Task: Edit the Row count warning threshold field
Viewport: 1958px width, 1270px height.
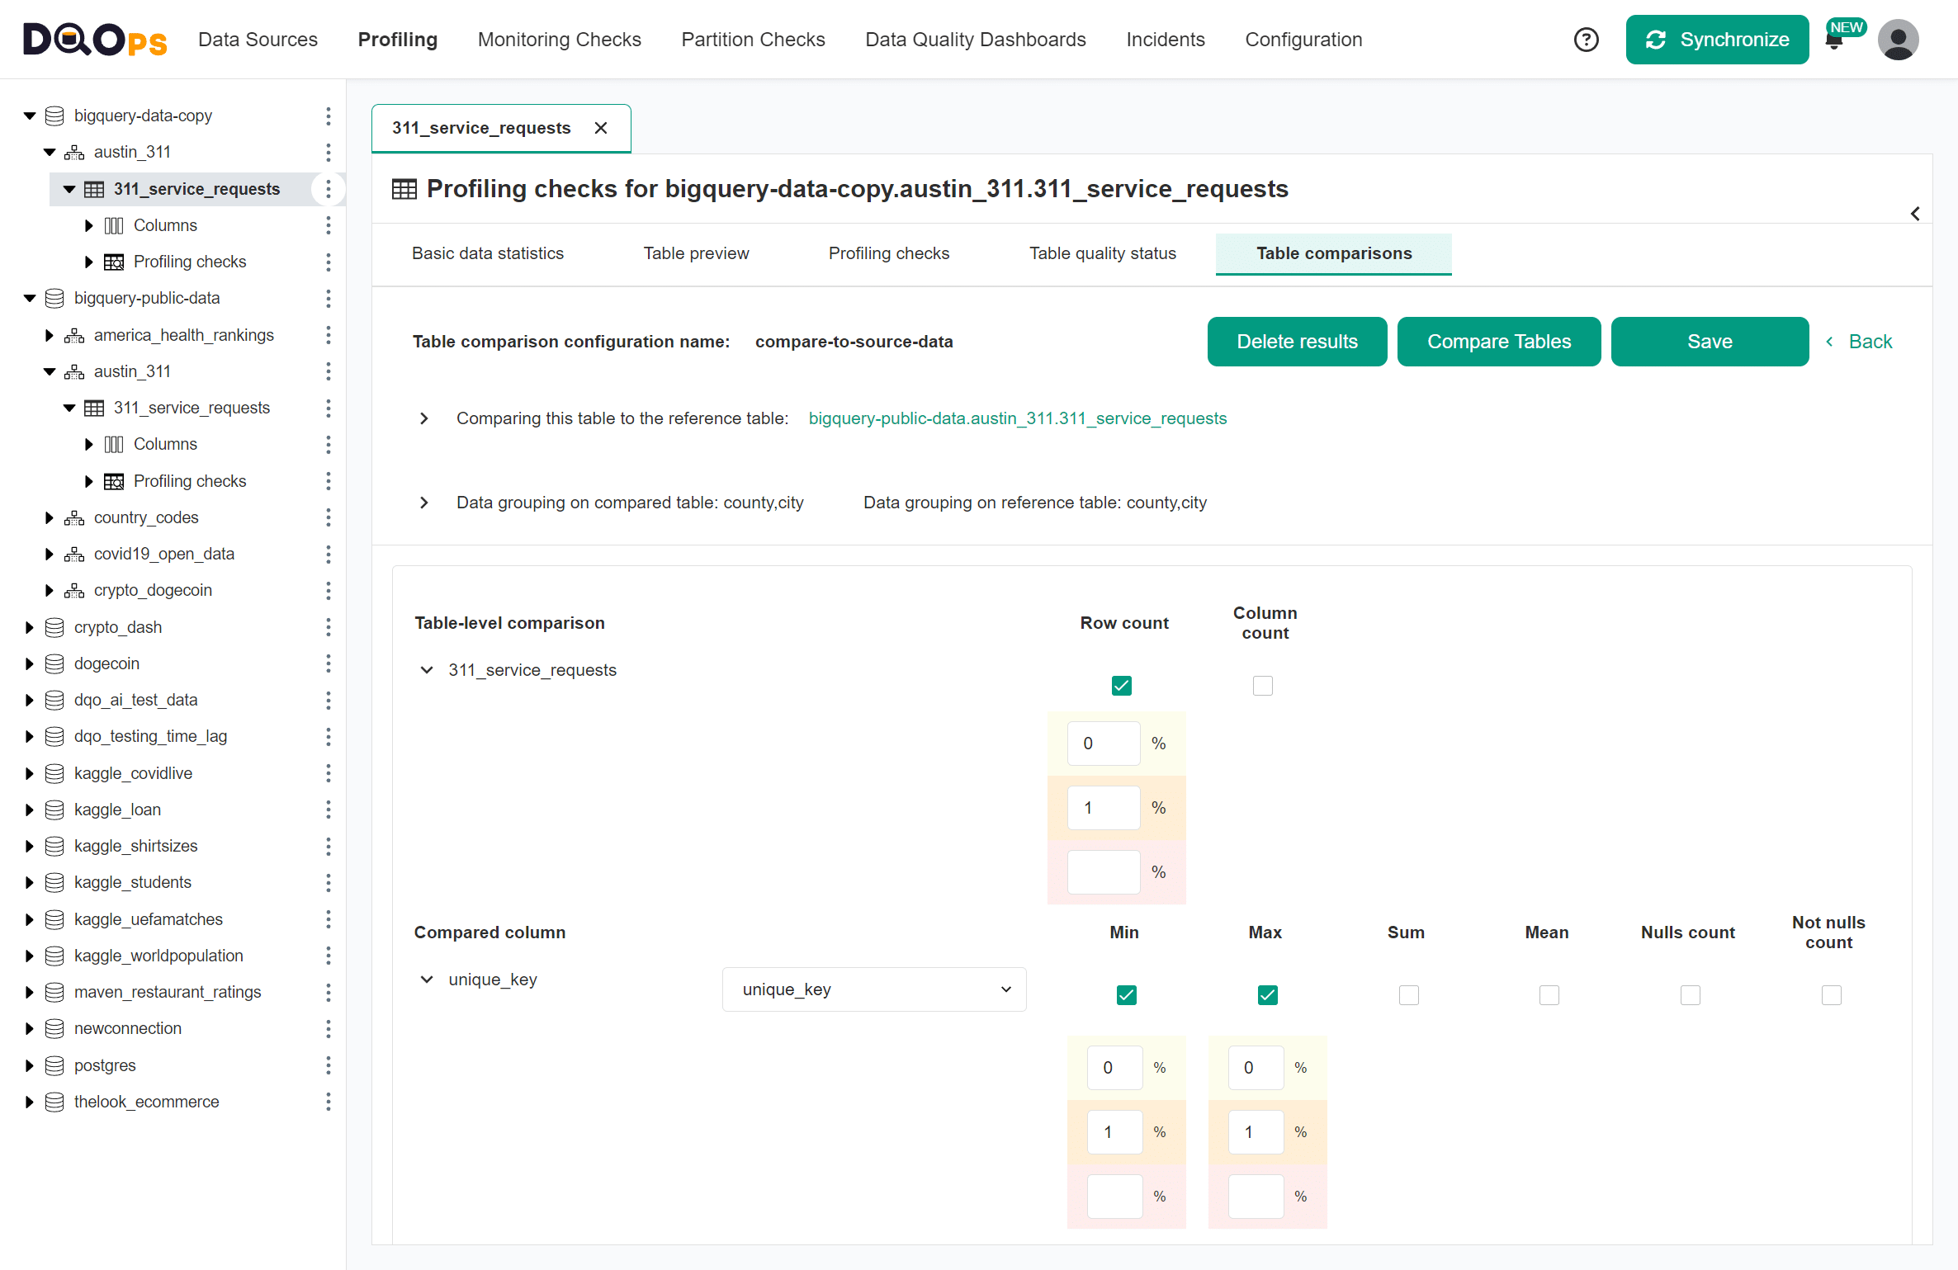Action: coord(1104,744)
